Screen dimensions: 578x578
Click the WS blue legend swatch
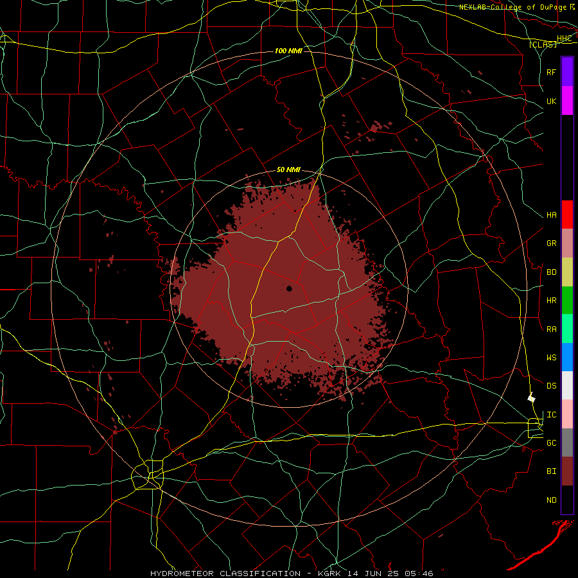point(567,357)
